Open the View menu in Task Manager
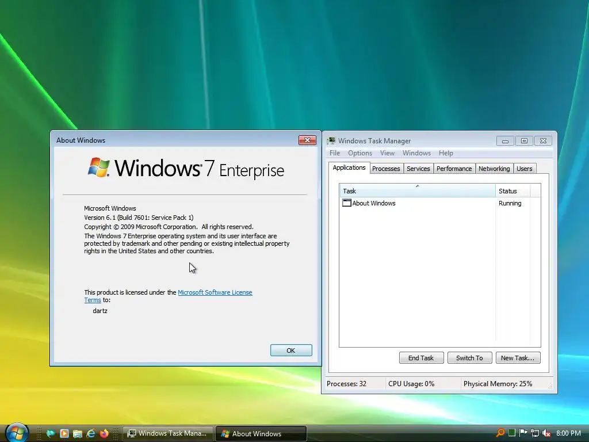Viewport: 589px width, 442px height. [x=387, y=153]
